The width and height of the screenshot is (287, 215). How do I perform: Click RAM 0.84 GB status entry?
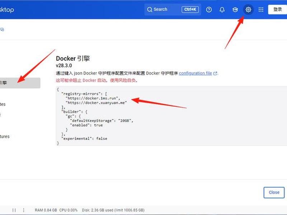click(x=46, y=210)
